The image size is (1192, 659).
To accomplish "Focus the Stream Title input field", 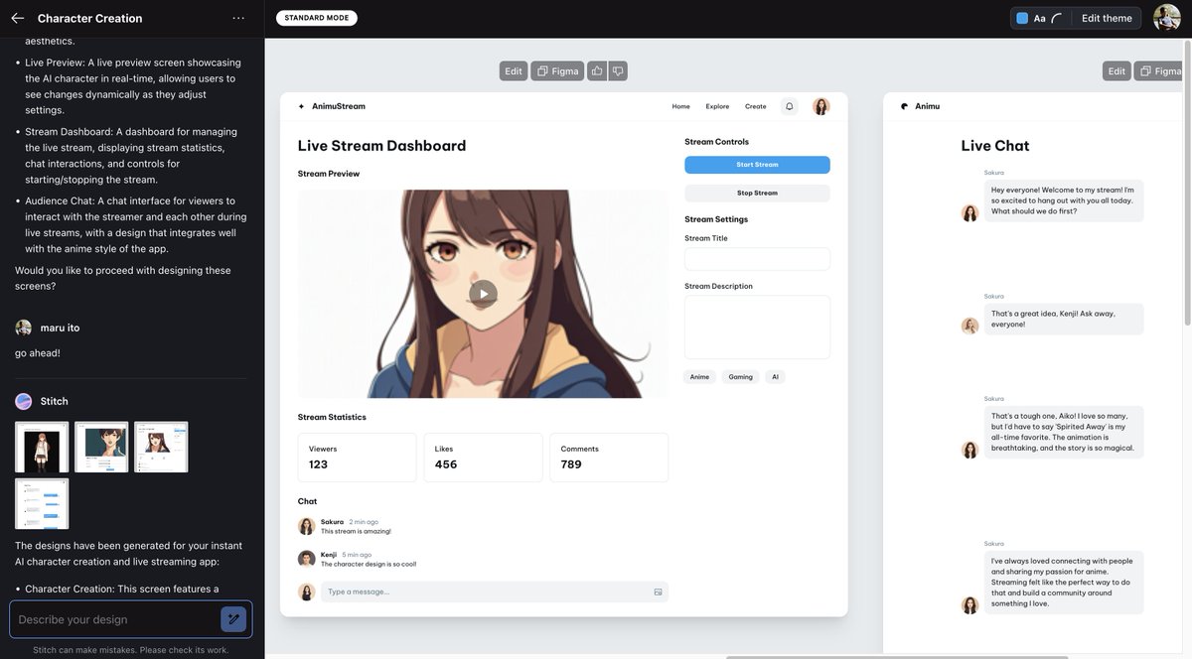I will [x=757, y=259].
